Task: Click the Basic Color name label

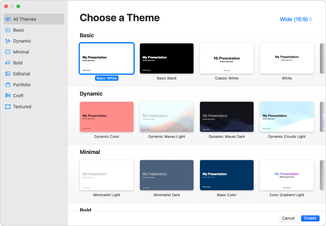Action: click(x=227, y=195)
